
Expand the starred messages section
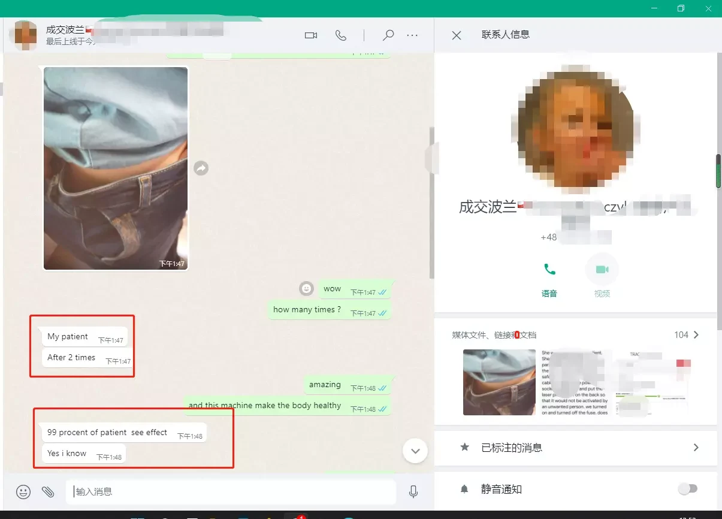point(696,448)
